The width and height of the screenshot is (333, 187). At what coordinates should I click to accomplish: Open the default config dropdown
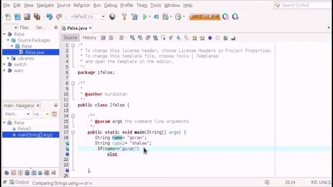pyautogui.click(x=87, y=17)
